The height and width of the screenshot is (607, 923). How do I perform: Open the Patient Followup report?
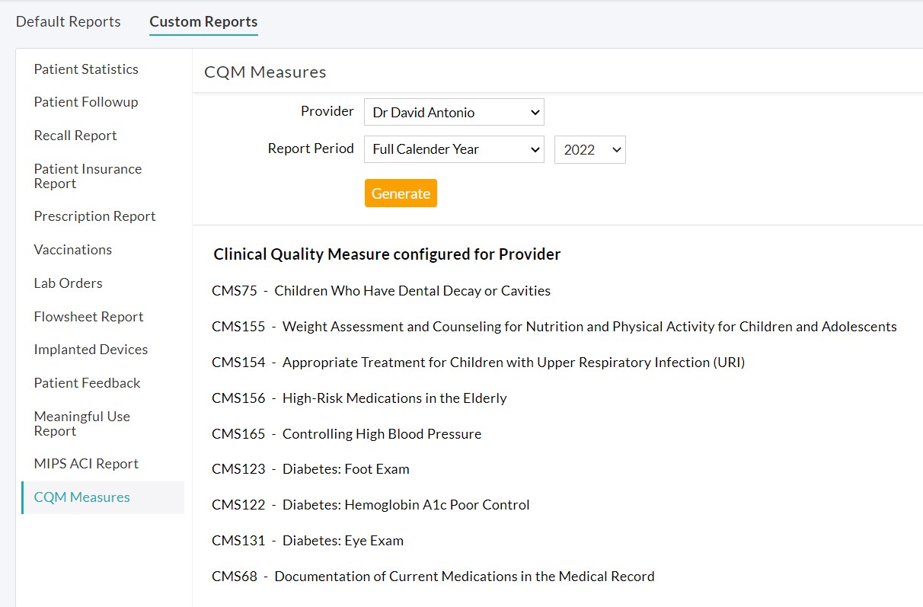click(x=85, y=101)
